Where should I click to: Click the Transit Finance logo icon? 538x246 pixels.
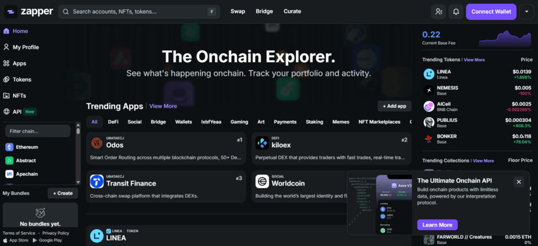(97, 181)
